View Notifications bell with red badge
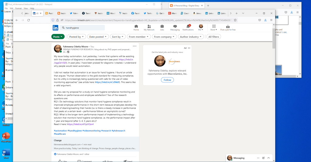 coord(188,28)
